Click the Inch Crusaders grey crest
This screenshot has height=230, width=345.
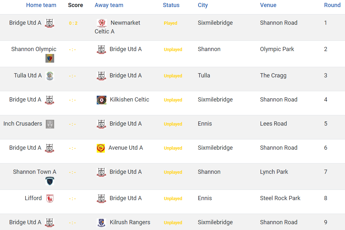50,124
